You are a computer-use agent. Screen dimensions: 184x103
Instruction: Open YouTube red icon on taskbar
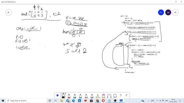click(85, 100)
